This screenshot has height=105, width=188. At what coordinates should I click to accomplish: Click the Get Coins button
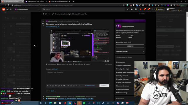click(160, 9)
